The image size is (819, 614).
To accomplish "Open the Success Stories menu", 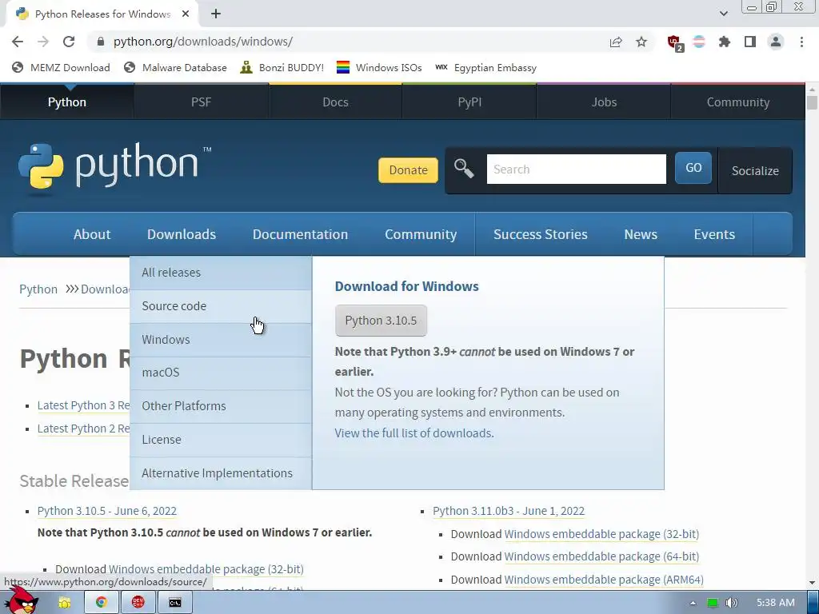I will [x=540, y=234].
